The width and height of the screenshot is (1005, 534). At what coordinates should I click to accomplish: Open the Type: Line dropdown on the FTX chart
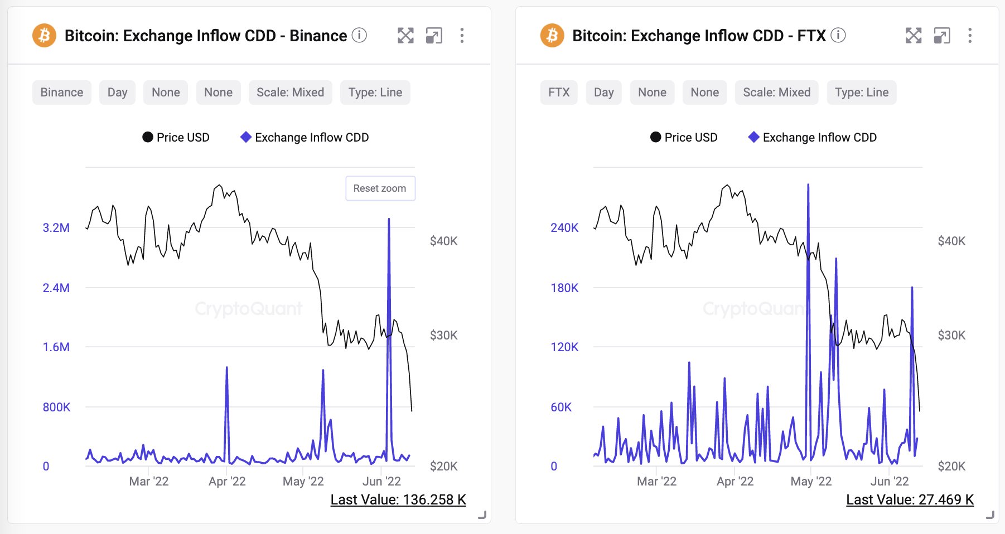coord(862,93)
